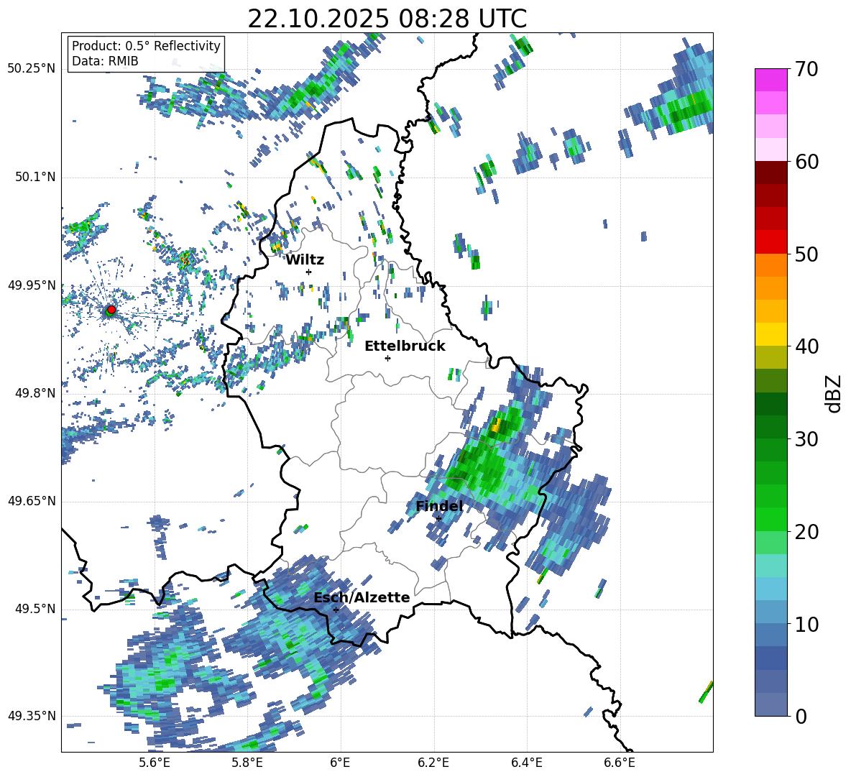Click the Ettelbruck city label
This screenshot has height=777, width=851.
click(405, 346)
